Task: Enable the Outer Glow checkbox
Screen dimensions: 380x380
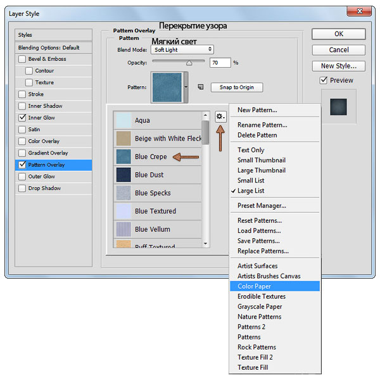Action: 22,177
